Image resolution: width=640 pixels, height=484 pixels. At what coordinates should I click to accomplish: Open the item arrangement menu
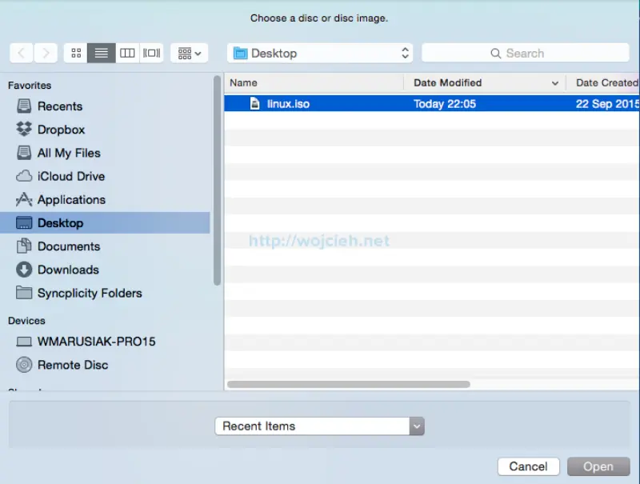[x=189, y=53]
